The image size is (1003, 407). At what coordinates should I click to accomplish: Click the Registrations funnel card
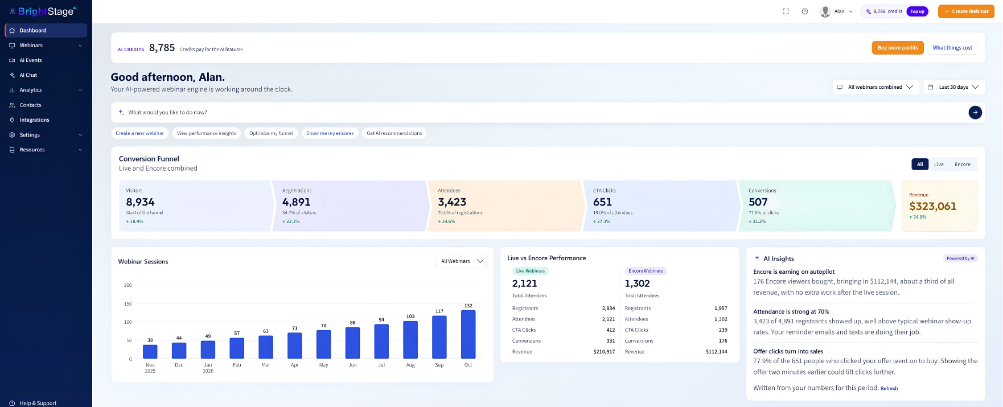(x=351, y=206)
